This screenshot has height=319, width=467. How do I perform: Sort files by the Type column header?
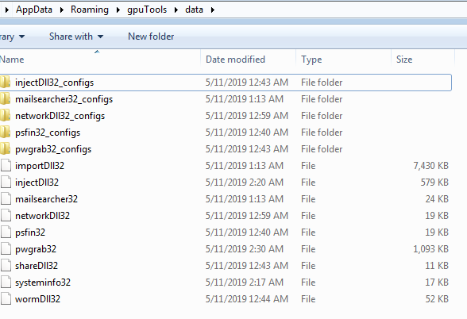coord(343,60)
